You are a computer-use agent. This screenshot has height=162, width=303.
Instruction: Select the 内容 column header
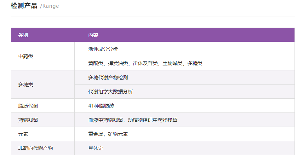93,35
